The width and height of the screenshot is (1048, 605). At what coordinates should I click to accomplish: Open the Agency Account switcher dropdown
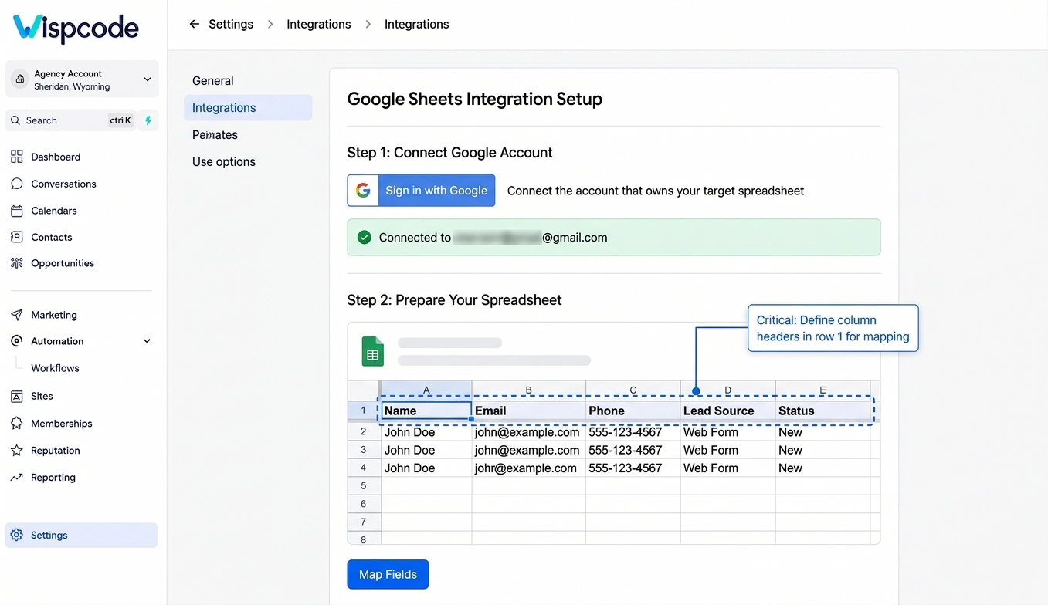pyautogui.click(x=82, y=79)
